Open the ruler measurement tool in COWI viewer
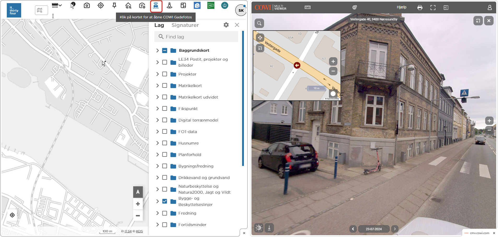498x237 pixels. 308,7
